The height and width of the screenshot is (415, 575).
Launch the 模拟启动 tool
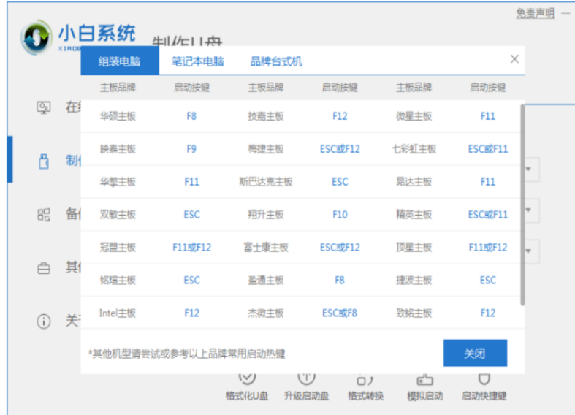(424, 379)
